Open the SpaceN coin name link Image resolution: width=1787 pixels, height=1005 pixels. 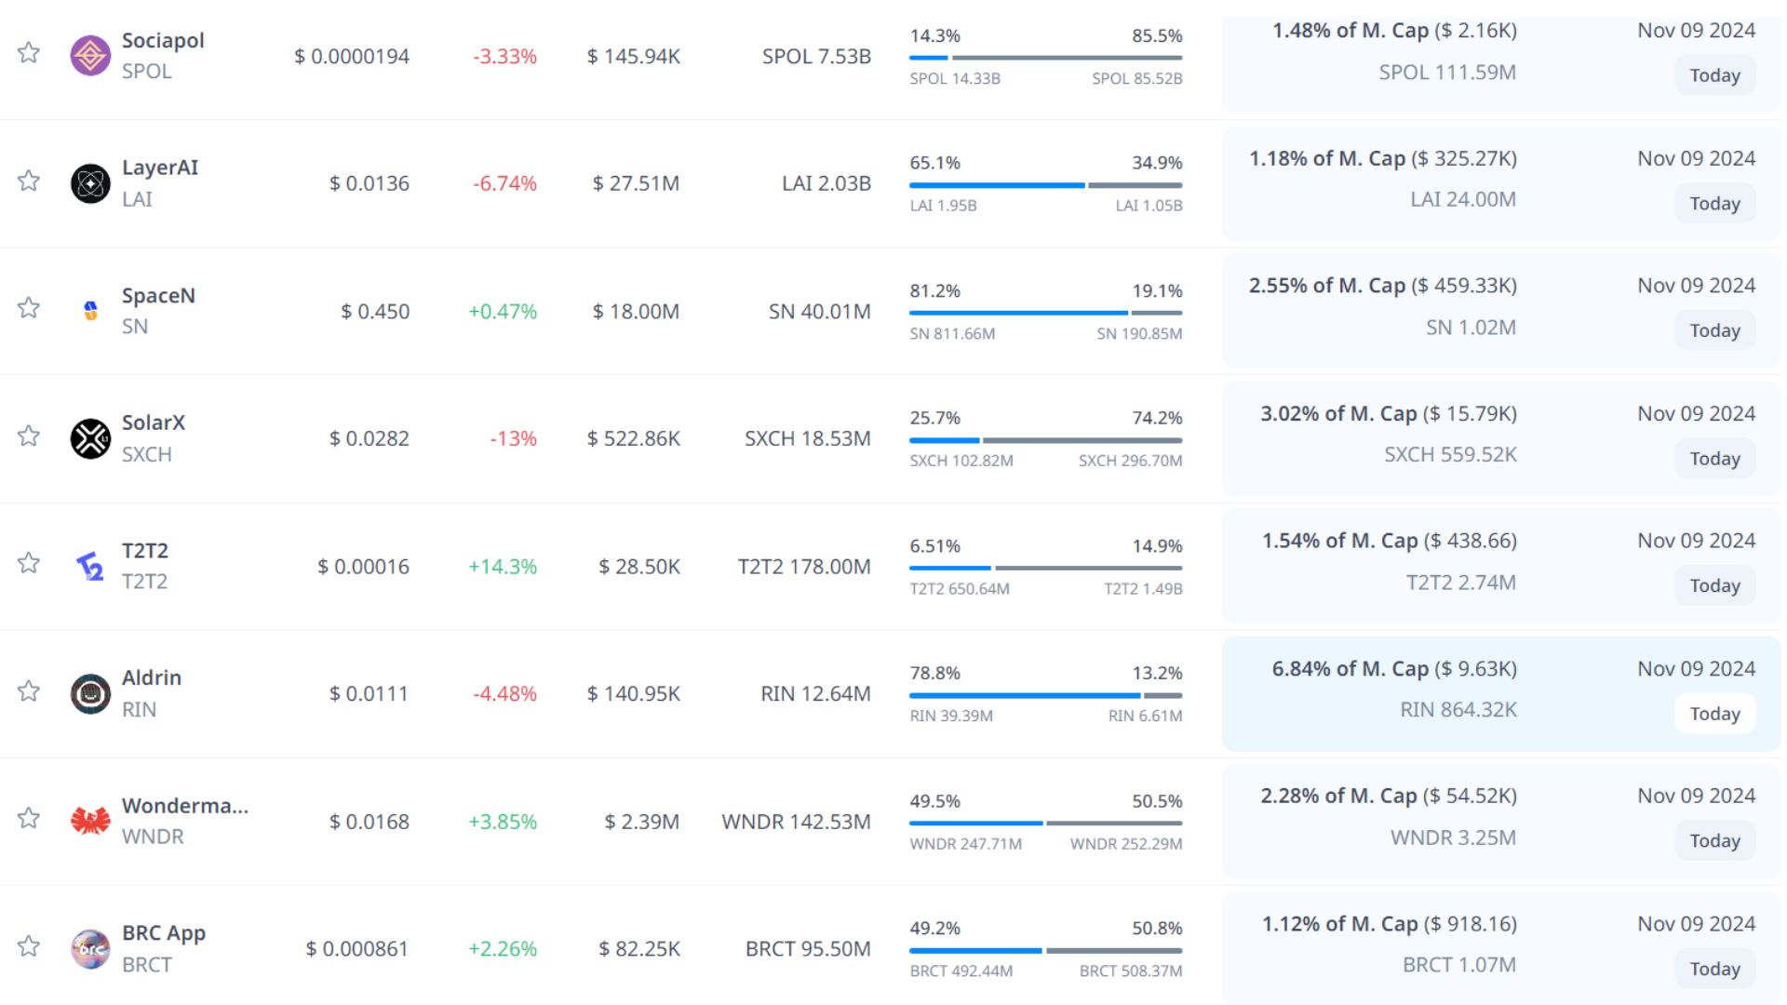tap(158, 296)
